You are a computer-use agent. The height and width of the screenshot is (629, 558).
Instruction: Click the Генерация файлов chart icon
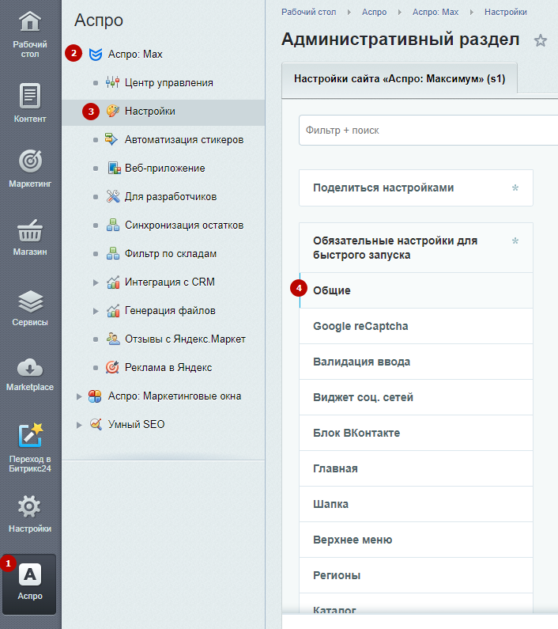tap(113, 310)
